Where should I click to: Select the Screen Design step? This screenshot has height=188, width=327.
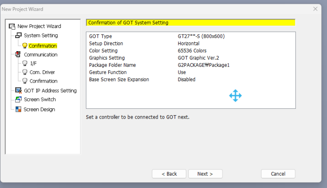click(x=39, y=109)
